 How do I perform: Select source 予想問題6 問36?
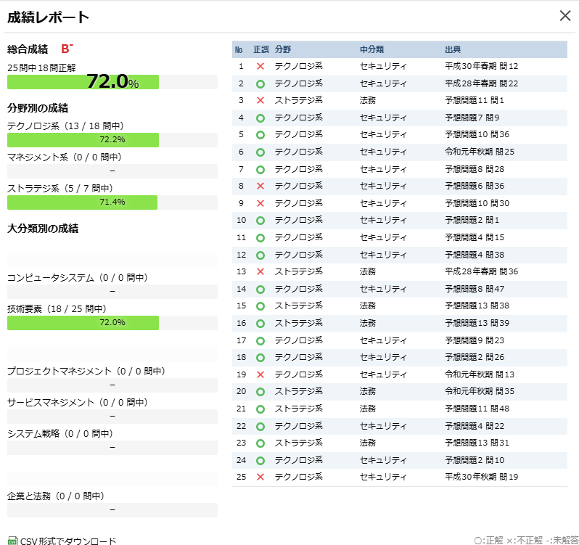pos(475,186)
